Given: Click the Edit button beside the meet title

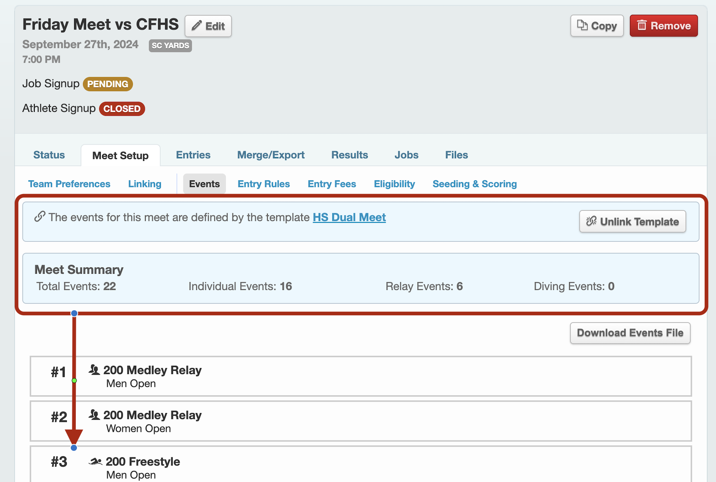Looking at the screenshot, I should [208, 26].
